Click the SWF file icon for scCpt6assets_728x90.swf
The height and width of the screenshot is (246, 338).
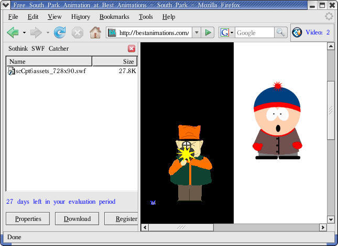(x=11, y=71)
